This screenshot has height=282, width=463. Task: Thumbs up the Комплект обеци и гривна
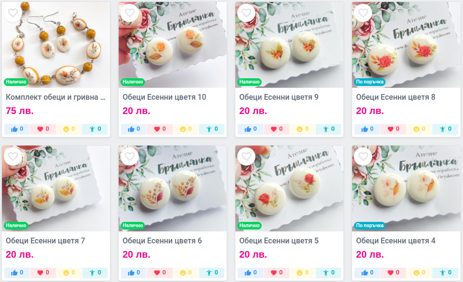(x=17, y=129)
